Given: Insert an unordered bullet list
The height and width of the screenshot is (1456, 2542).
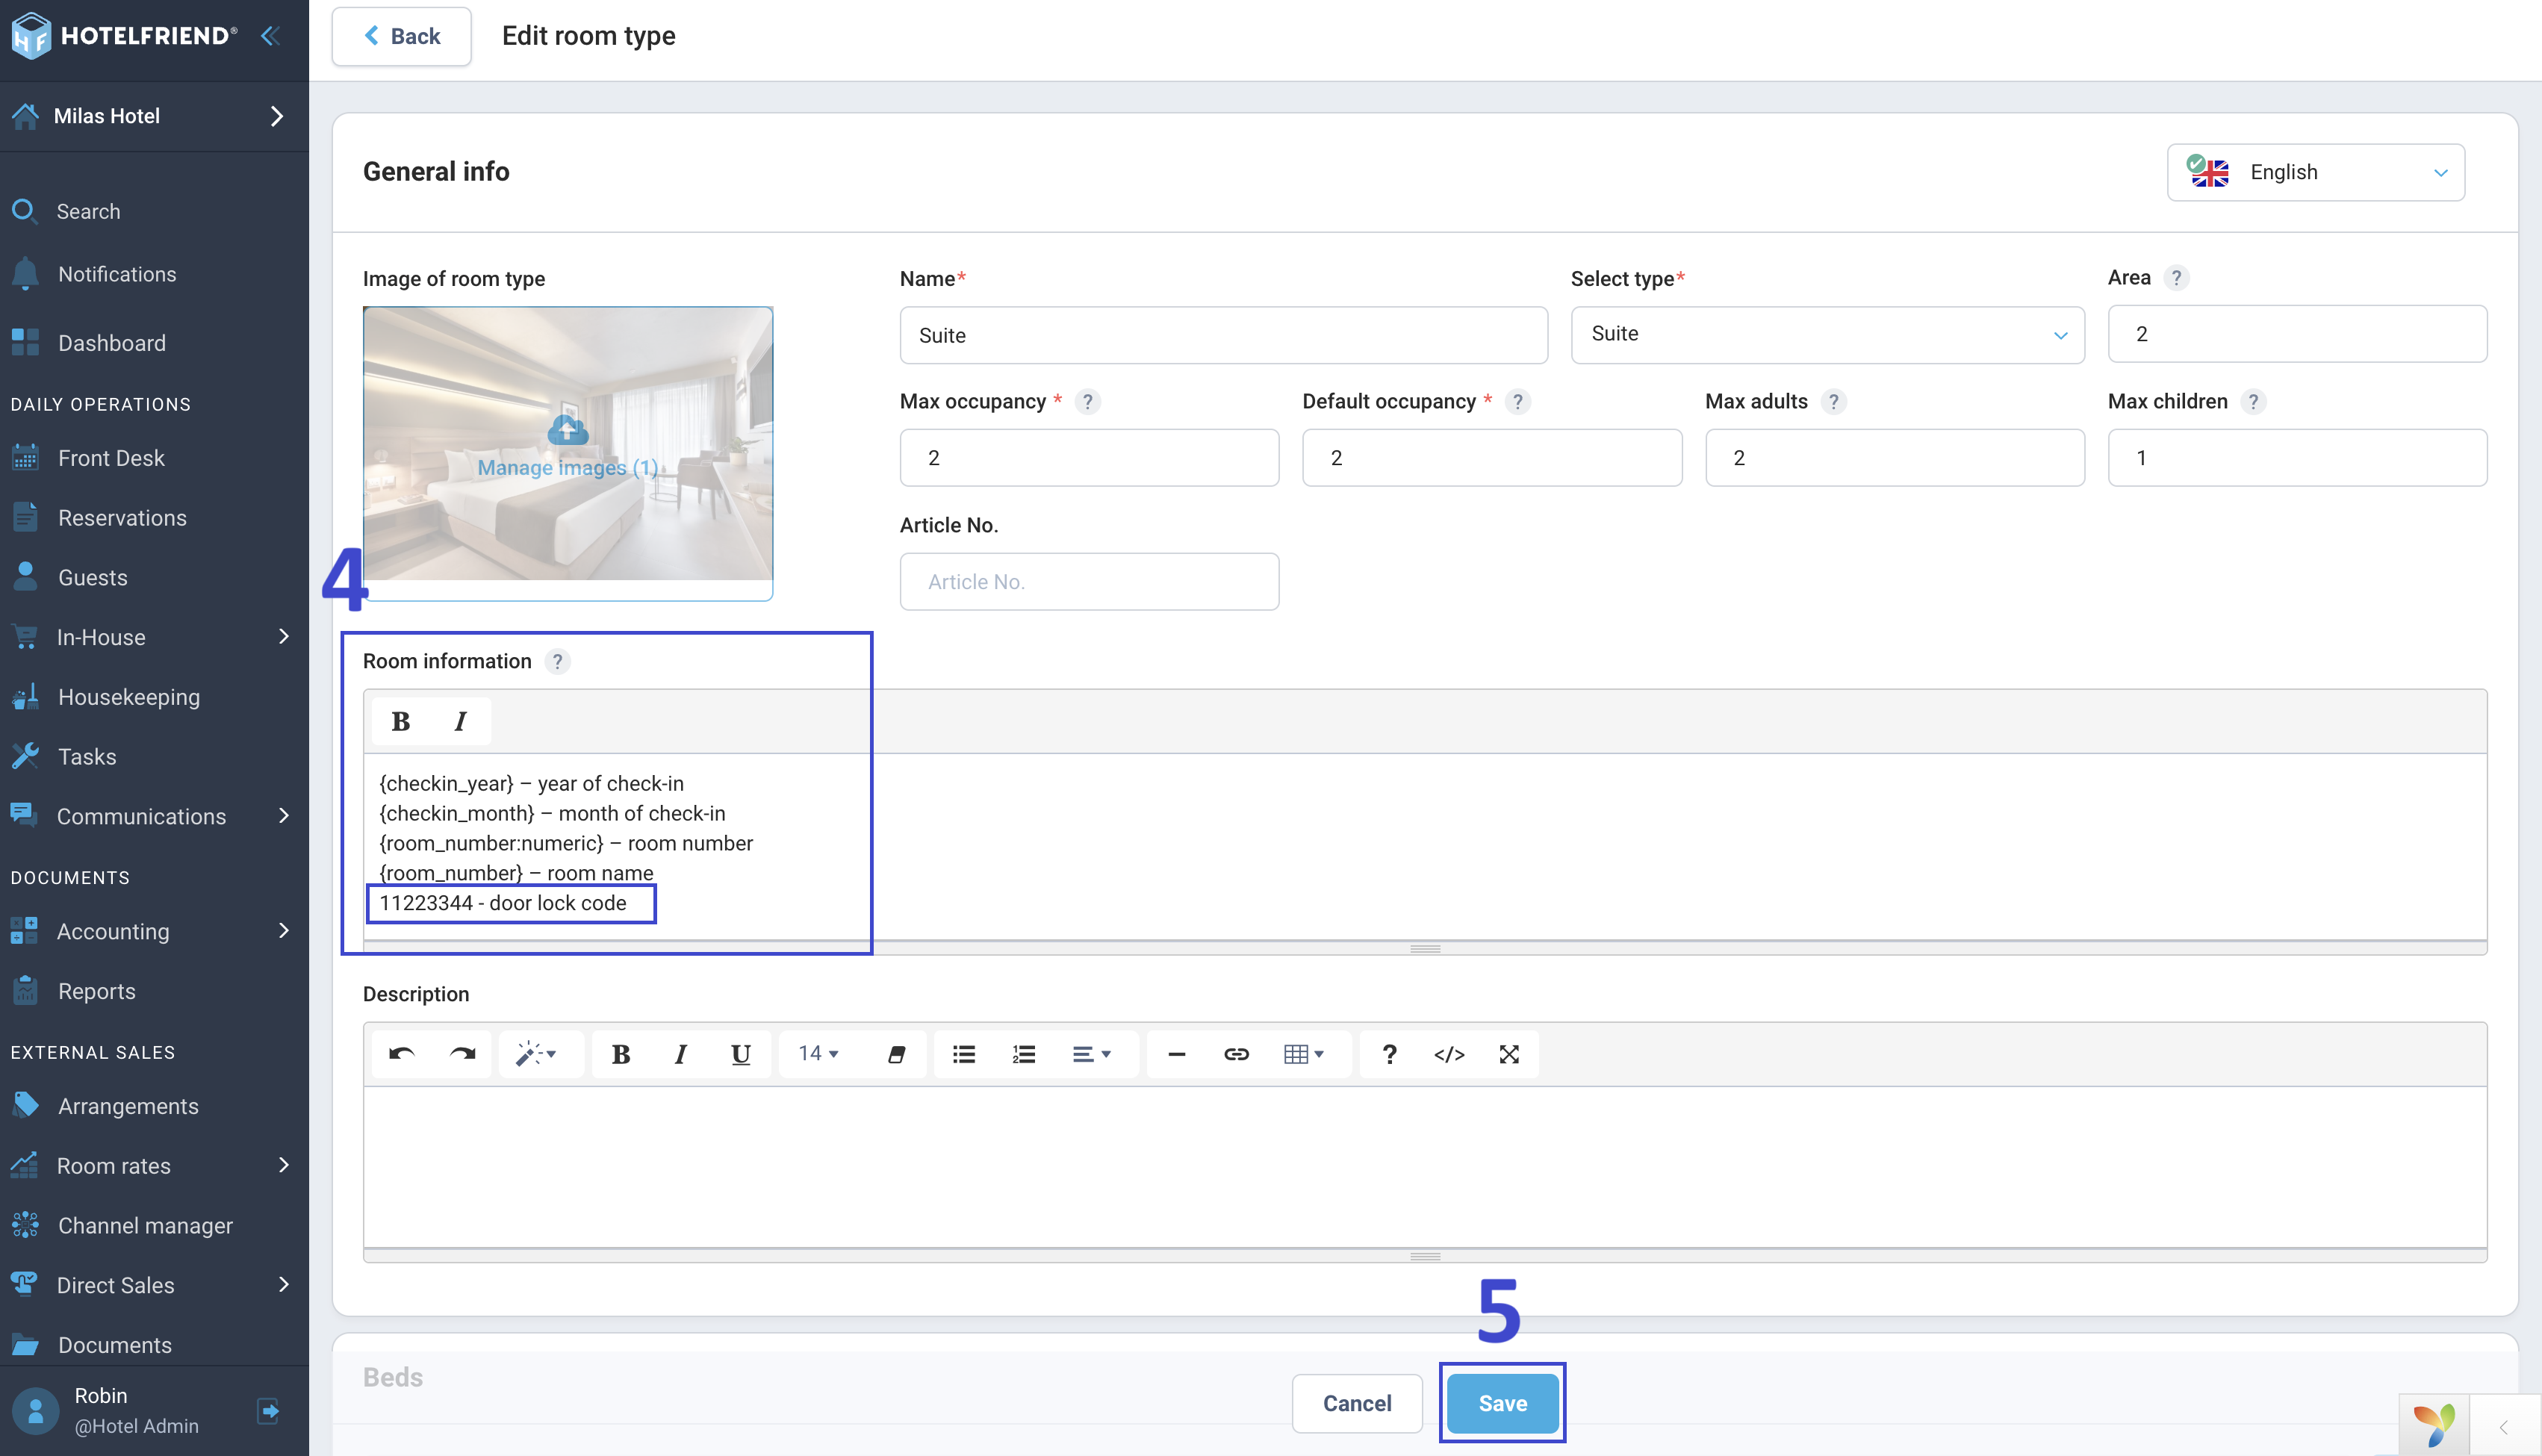Looking at the screenshot, I should pyautogui.click(x=964, y=1054).
